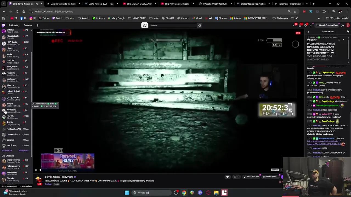351x197 pixels.
Task: Switch to the Złote Antosie 2025 browser tab
Action: click(x=101, y=4)
